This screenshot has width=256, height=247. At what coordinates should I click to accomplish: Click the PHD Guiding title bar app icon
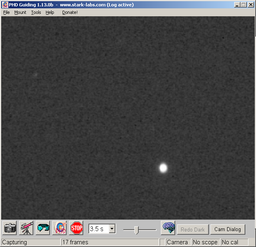click(x=5, y=5)
